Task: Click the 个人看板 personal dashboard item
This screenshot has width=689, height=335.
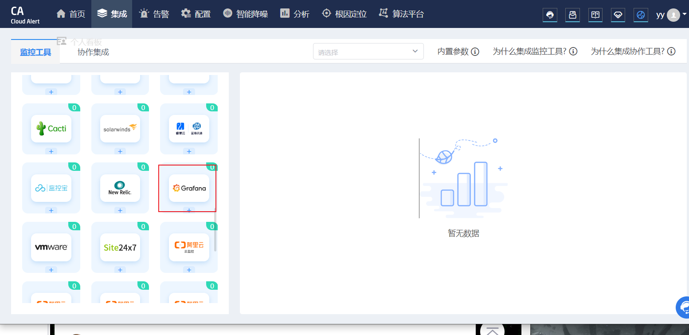Action: (x=80, y=42)
